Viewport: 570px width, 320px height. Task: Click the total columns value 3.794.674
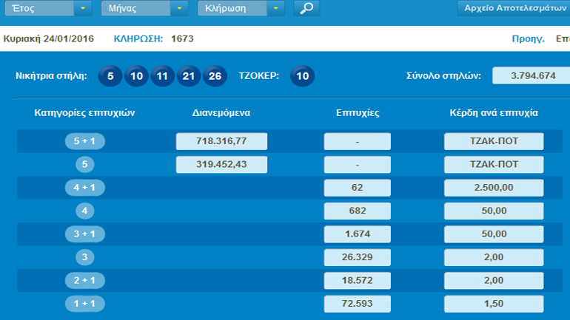pyautogui.click(x=531, y=75)
